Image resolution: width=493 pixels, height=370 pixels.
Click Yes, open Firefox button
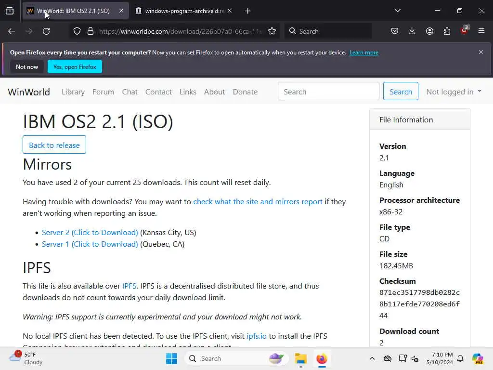tap(75, 66)
